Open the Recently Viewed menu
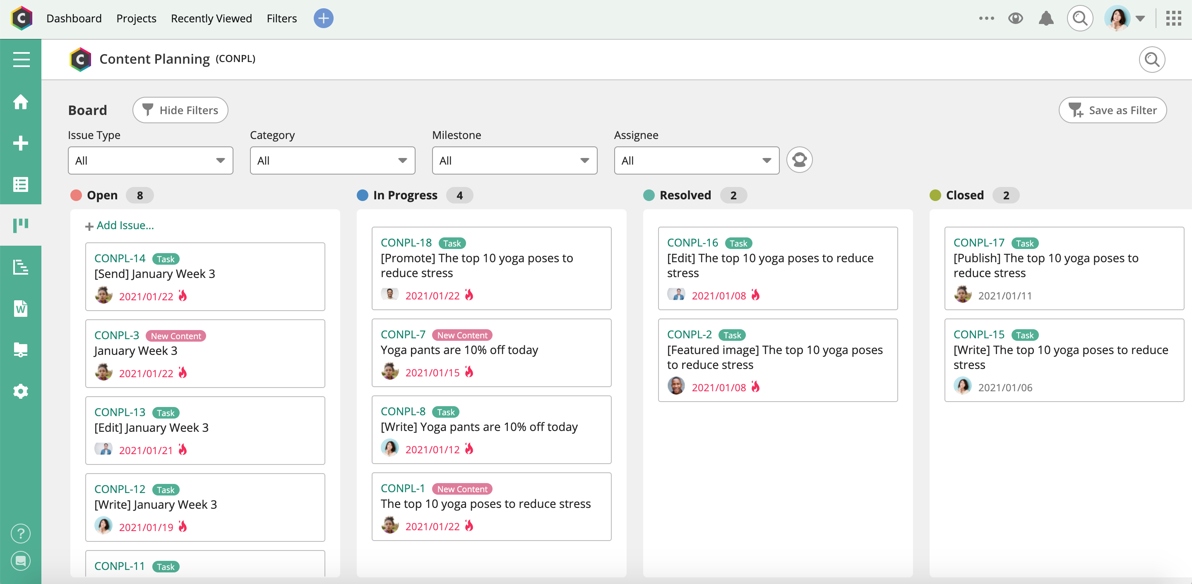 click(211, 19)
